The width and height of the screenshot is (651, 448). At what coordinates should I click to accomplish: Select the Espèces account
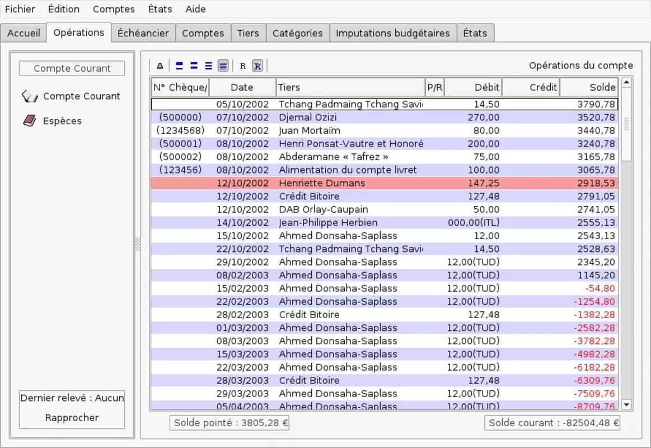[62, 121]
